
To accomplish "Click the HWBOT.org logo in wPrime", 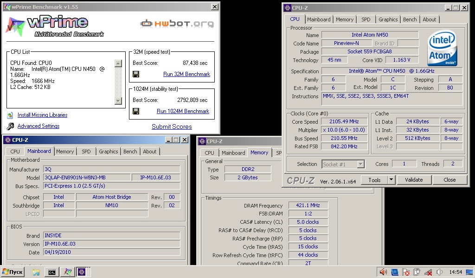I will [177, 23].
